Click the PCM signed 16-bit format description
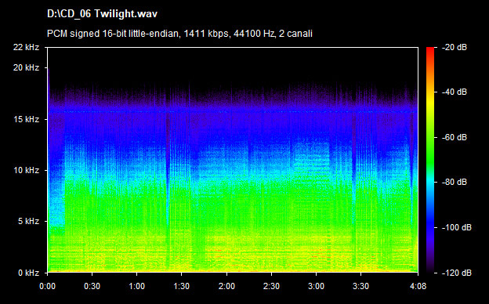Viewport: 489px width, 304px height. point(179,34)
